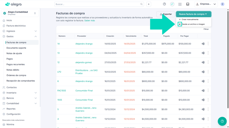Open Configuración in the sidebar

[x=13, y=114]
